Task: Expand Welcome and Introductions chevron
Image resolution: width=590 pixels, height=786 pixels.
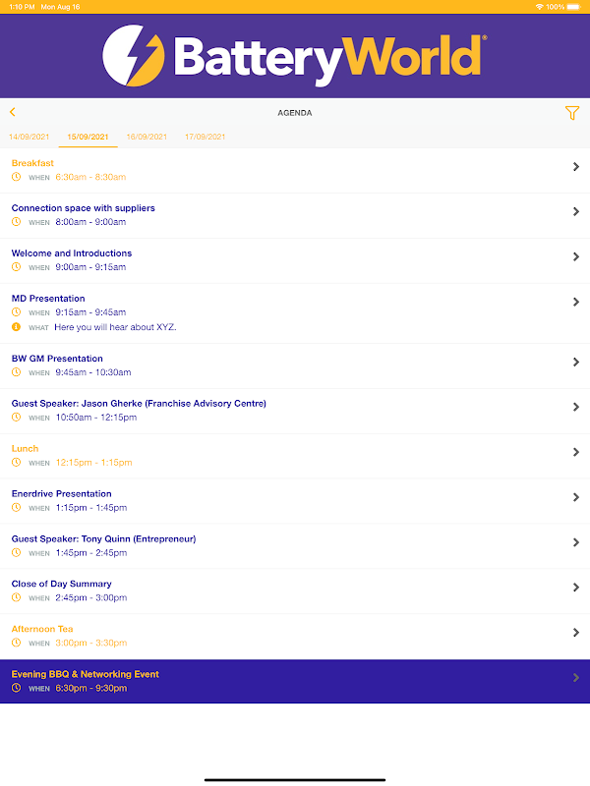Action: point(576,256)
